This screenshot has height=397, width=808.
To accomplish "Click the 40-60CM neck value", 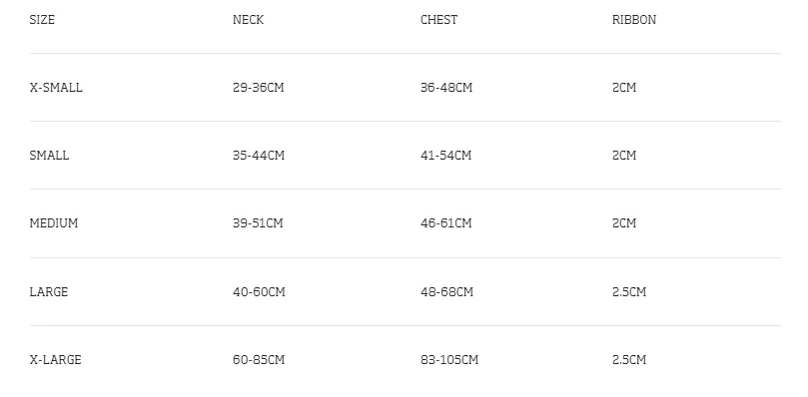I will click(259, 292).
